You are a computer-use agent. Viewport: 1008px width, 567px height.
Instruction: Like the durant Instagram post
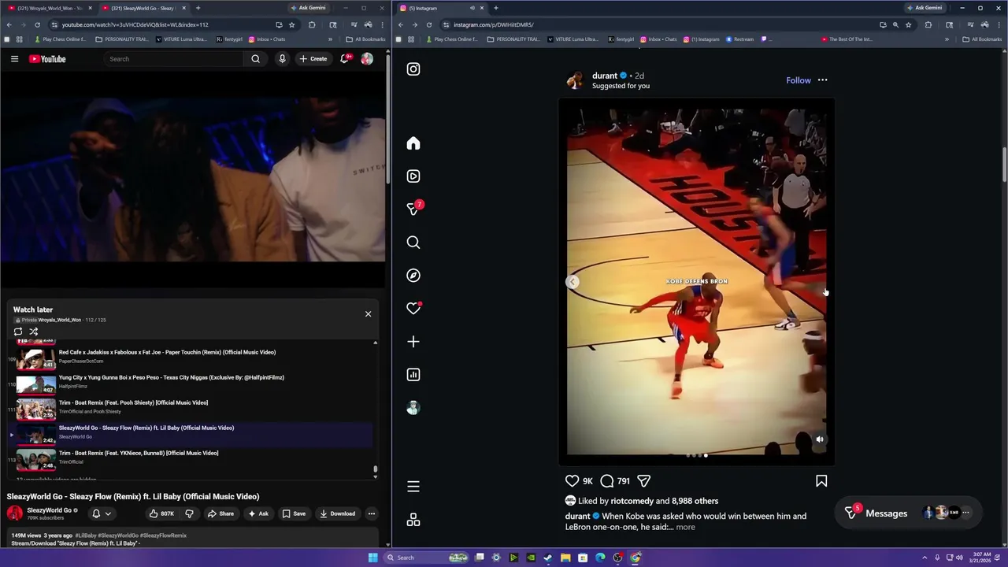point(573,481)
